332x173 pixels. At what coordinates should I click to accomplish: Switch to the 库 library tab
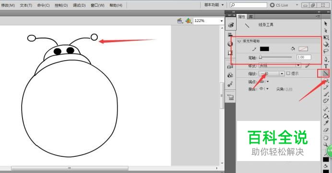(x=251, y=17)
